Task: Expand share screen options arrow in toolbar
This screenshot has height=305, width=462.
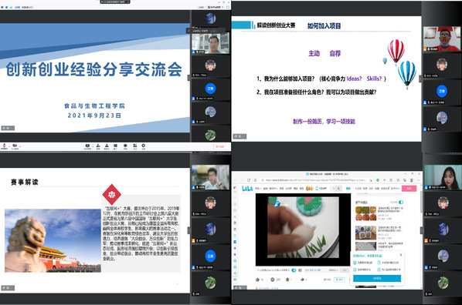Action: click(92, 146)
